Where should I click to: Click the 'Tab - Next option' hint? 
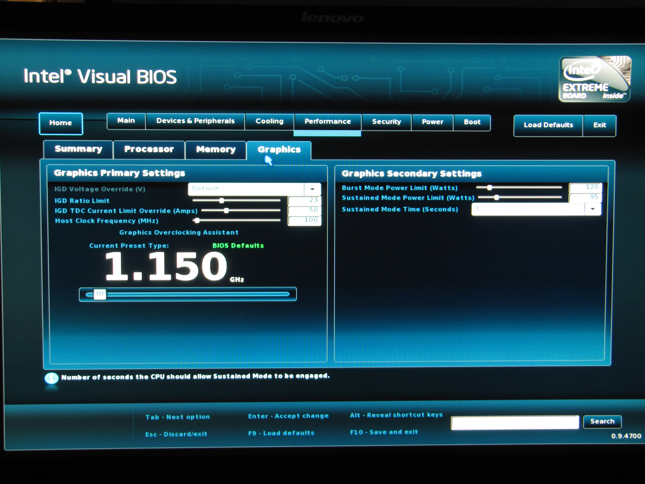point(178,417)
